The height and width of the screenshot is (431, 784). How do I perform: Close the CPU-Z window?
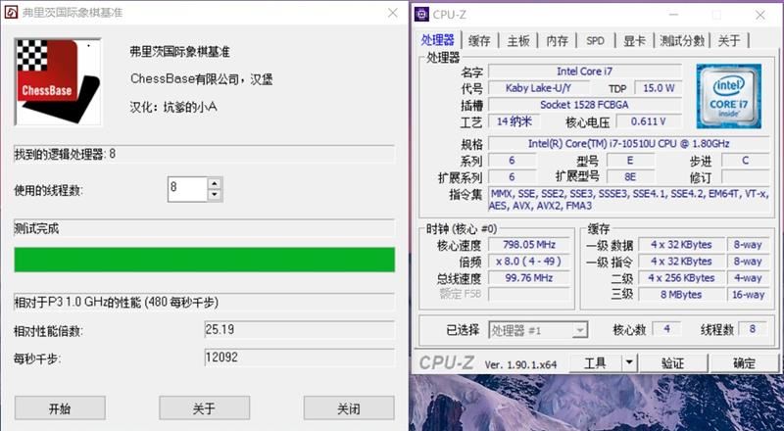coord(760,15)
